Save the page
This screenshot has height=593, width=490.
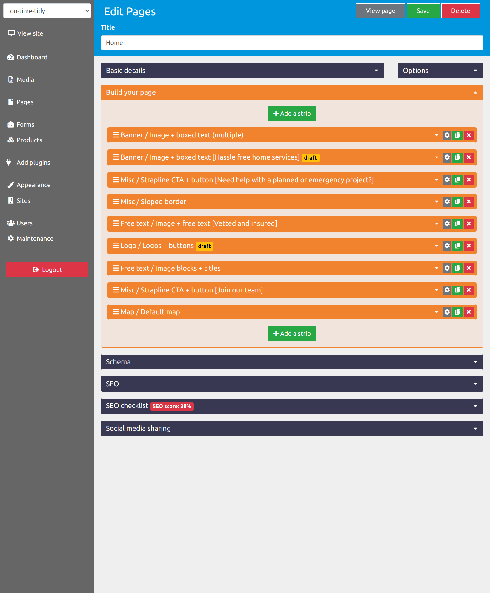[423, 11]
